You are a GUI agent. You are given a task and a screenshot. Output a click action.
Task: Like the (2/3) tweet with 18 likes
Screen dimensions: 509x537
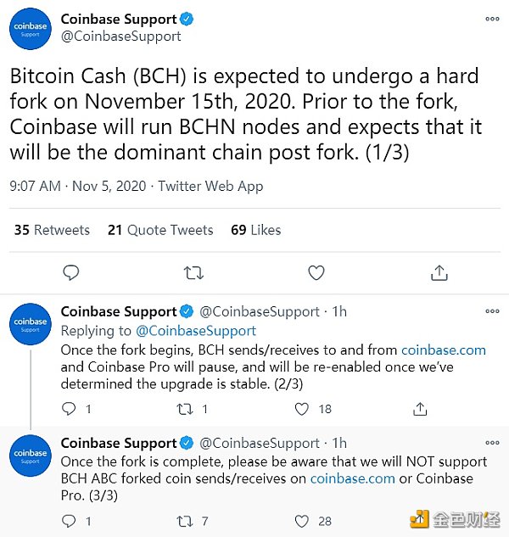pyautogui.click(x=301, y=409)
